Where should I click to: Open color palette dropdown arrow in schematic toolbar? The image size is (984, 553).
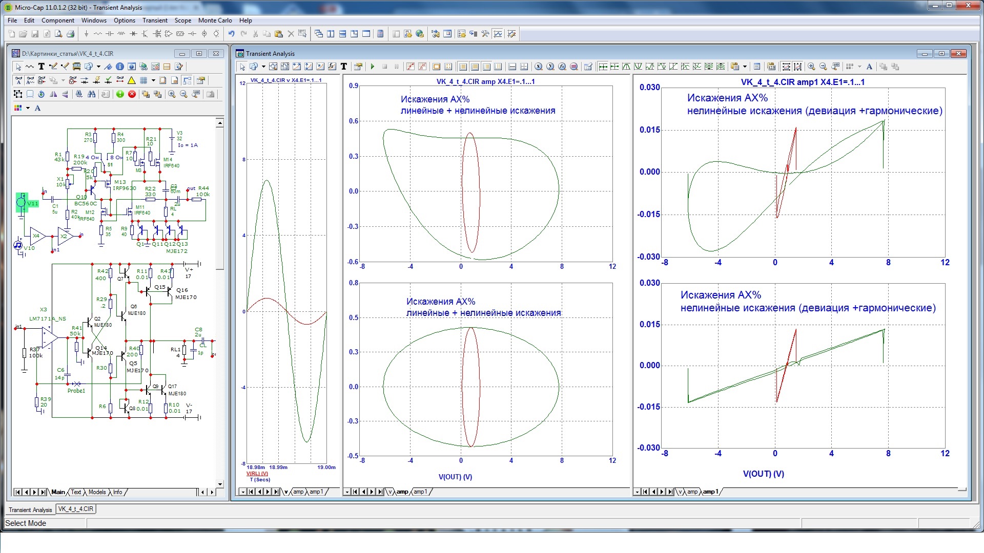click(28, 108)
